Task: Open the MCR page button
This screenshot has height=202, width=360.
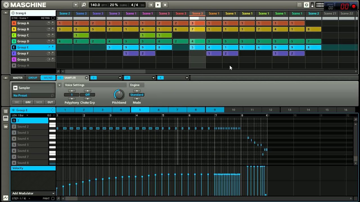Action: [x=39, y=102]
